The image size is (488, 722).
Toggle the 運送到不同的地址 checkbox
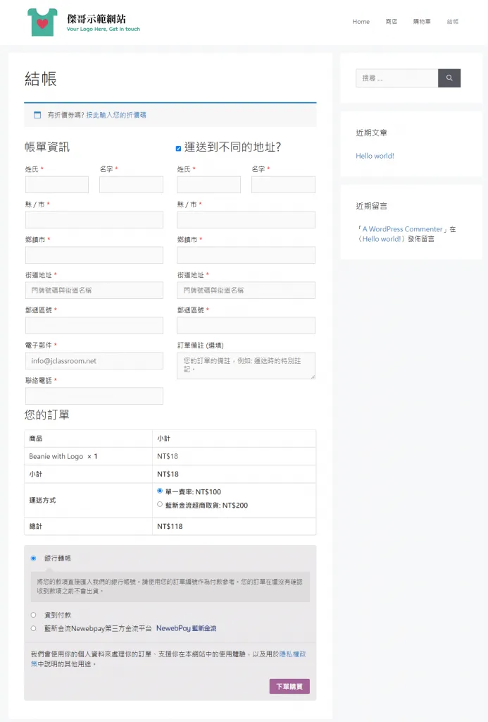[178, 148]
